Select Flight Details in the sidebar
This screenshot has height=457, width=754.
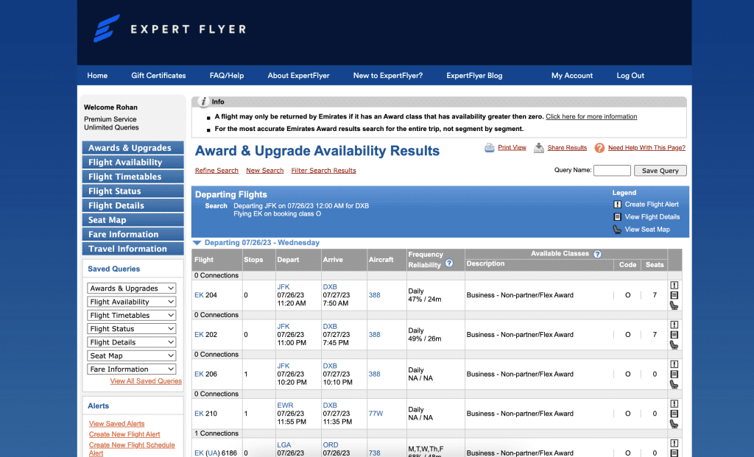(x=133, y=205)
